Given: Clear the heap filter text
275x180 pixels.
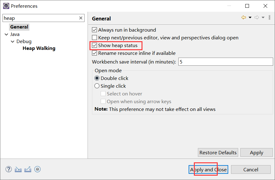Looking at the screenshot, I should point(81,18).
